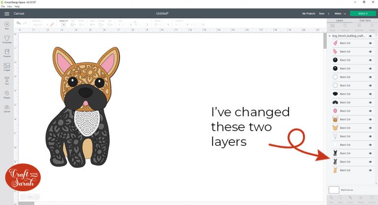Click the green Make It button
The image size is (378, 205).
tap(363, 14)
